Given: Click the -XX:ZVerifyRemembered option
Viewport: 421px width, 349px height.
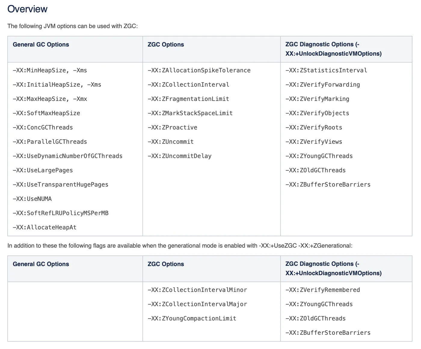Looking at the screenshot, I should 323,290.
